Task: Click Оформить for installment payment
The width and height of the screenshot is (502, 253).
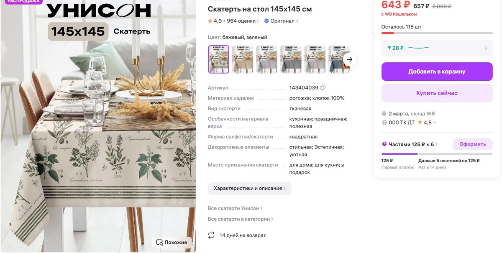Action: pyautogui.click(x=473, y=144)
